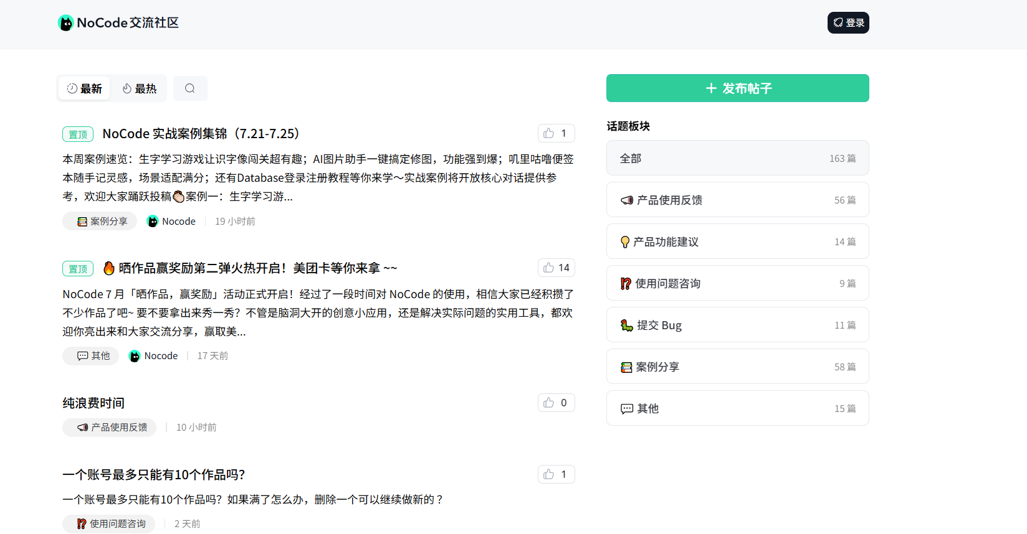Open the NoCode 交流社区 home link
Viewport: 1027px width, 534px height.
[118, 23]
